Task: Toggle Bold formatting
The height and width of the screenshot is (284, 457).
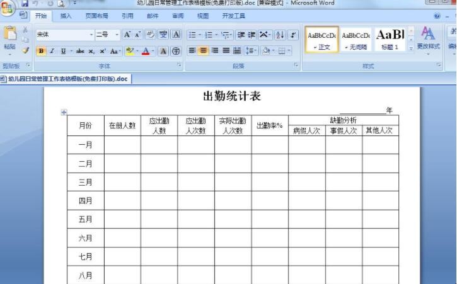Action: click(x=41, y=51)
